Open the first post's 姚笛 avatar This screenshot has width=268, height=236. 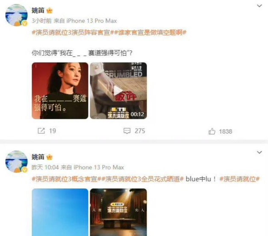[x=16, y=15]
